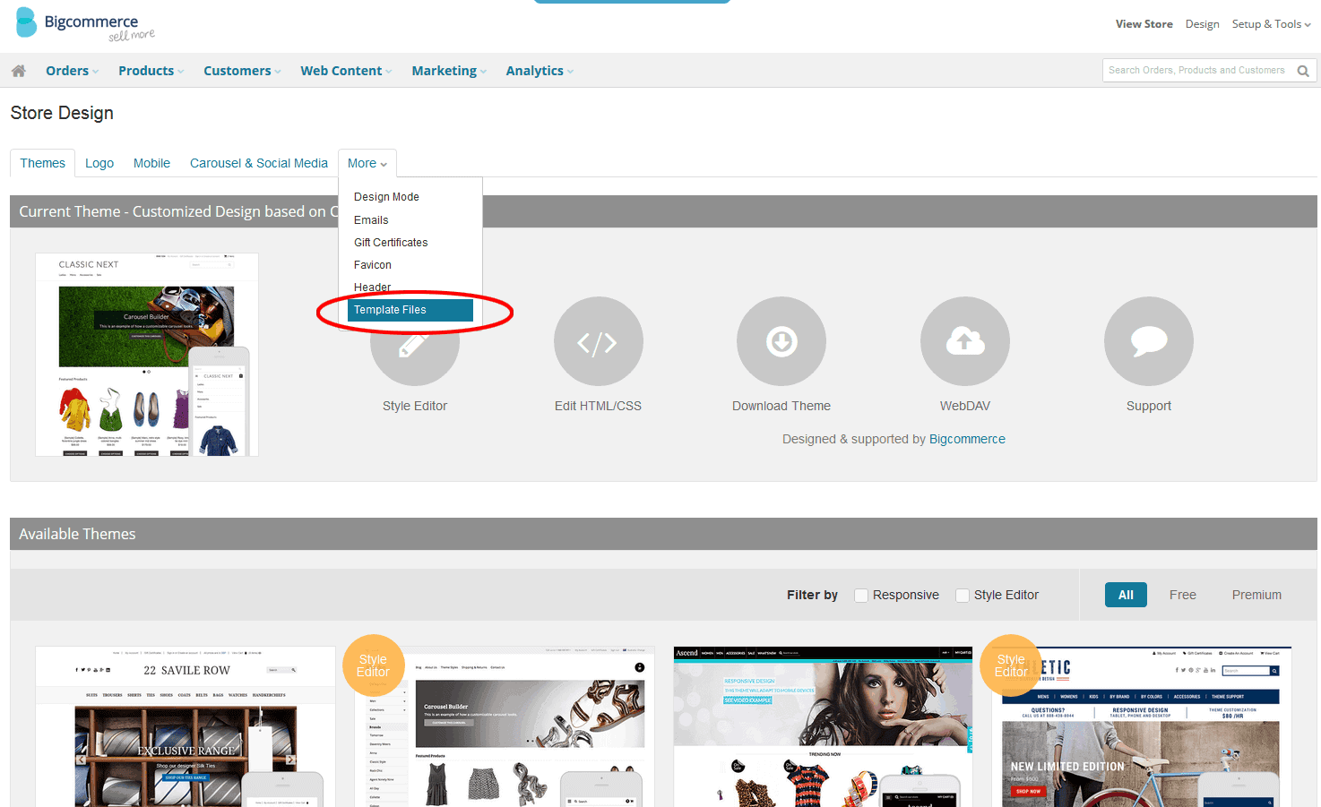
Task: Click the Edit HTML/CSS text label
Action: (598, 406)
